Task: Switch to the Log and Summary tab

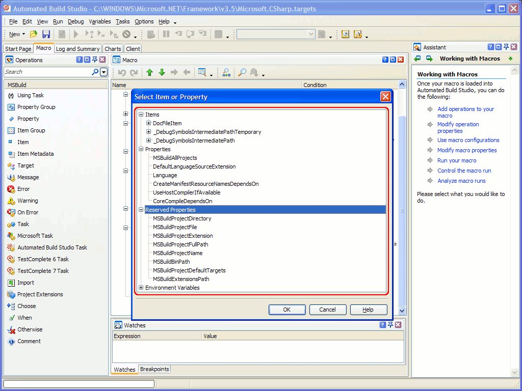Action: pos(77,49)
